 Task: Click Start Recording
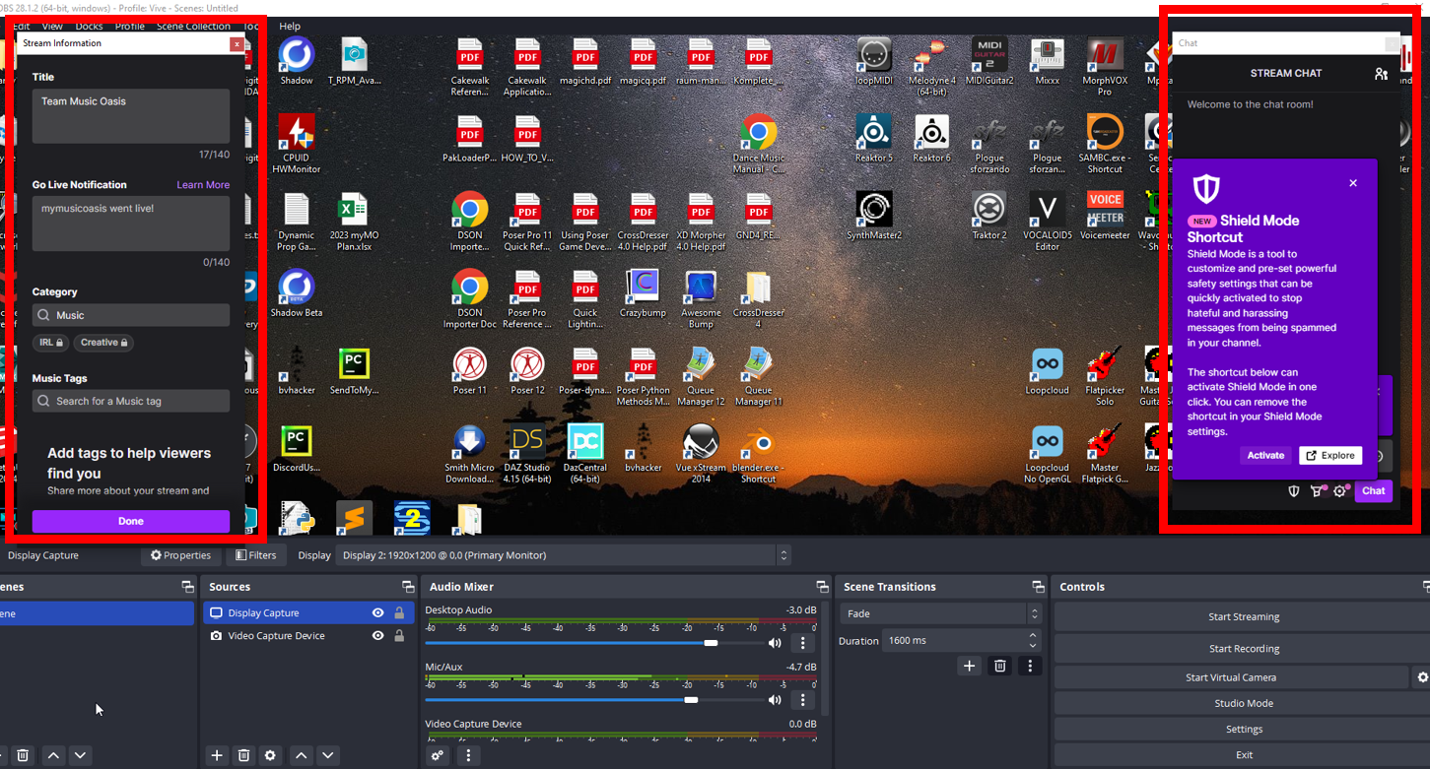1244,649
